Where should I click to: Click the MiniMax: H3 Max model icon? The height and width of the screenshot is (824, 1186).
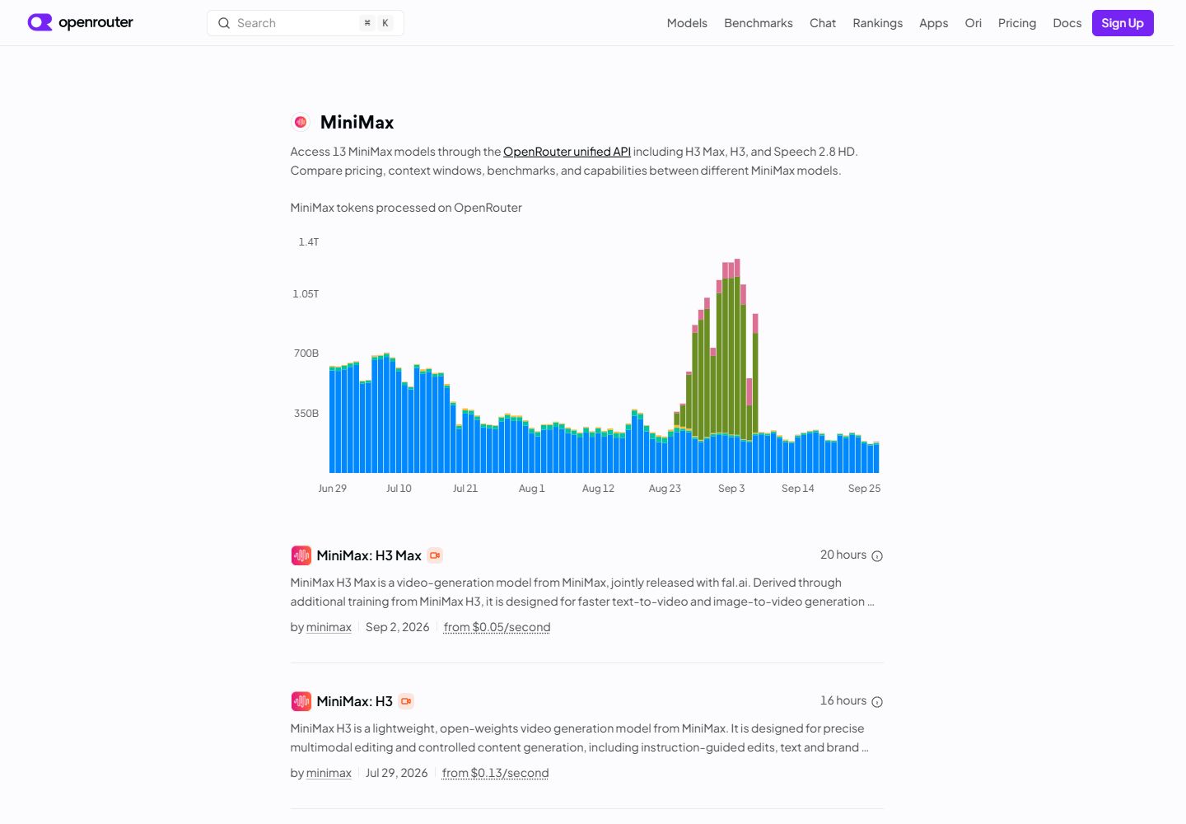(301, 555)
